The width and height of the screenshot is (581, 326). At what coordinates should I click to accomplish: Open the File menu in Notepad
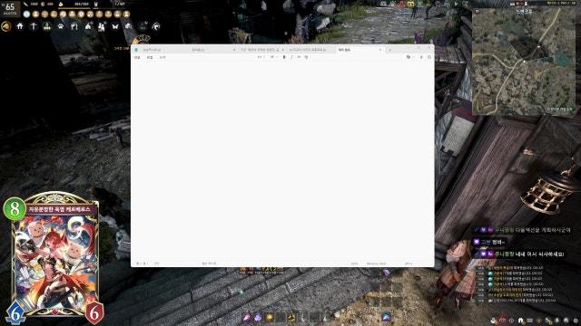tap(137, 58)
